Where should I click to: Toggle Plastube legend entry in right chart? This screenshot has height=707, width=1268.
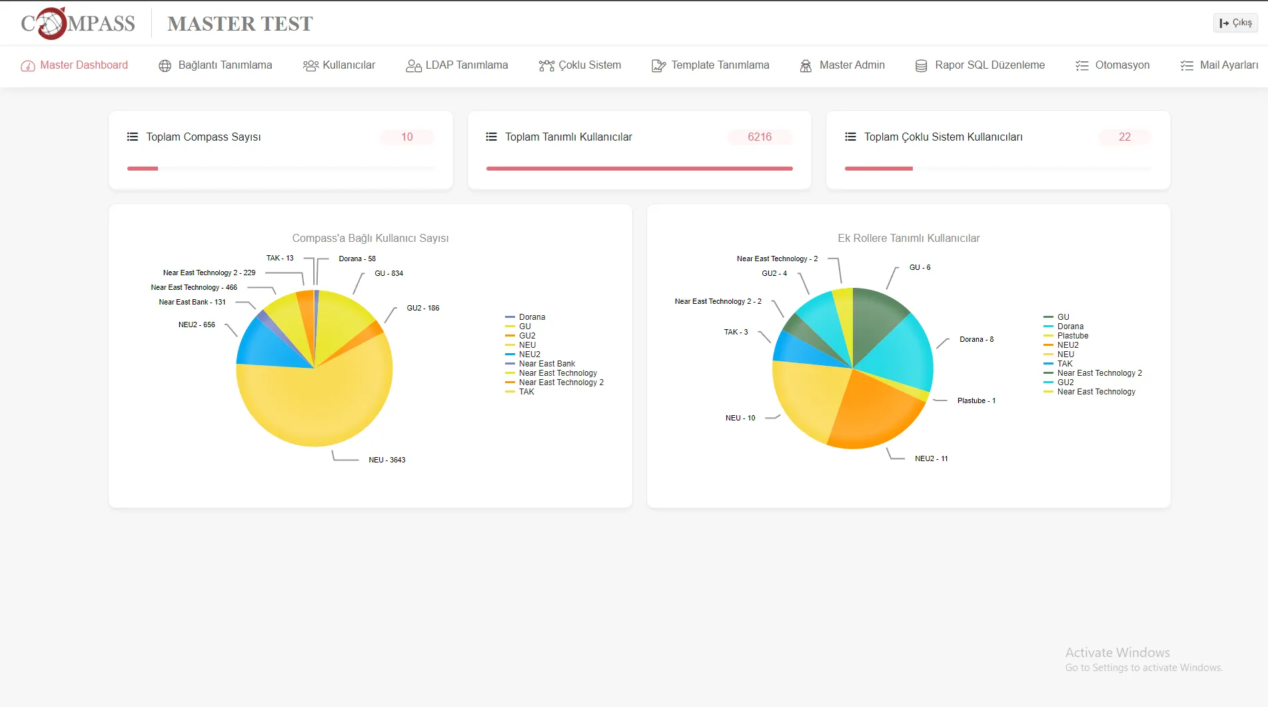(x=1072, y=336)
